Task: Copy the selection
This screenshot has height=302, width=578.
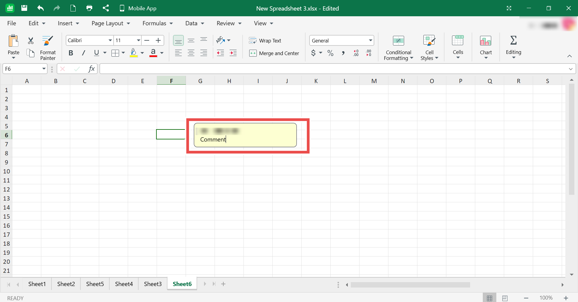Action: coord(31,53)
